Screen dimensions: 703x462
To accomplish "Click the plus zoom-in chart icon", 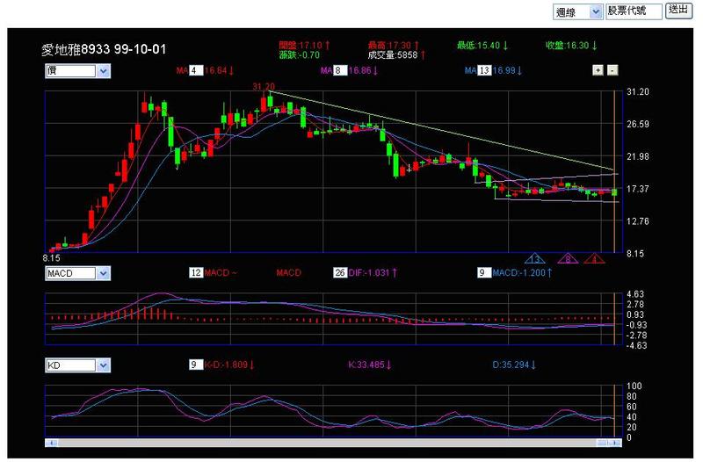I will (x=598, y=69).
